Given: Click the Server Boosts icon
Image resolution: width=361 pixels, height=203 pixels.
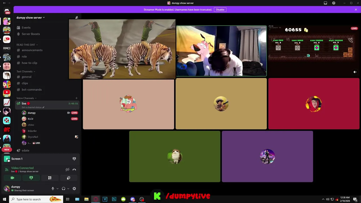Looking at the screenshot, I should (x=18, y=34).
